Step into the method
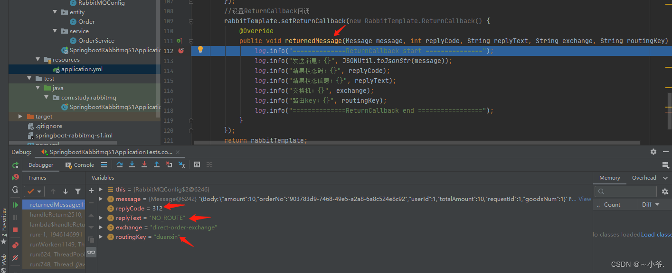The width and height of the screenshot is (672, 273). (132, 164)
